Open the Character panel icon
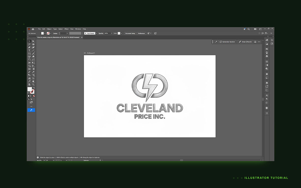The image size is (301, 188). [267, 96]
